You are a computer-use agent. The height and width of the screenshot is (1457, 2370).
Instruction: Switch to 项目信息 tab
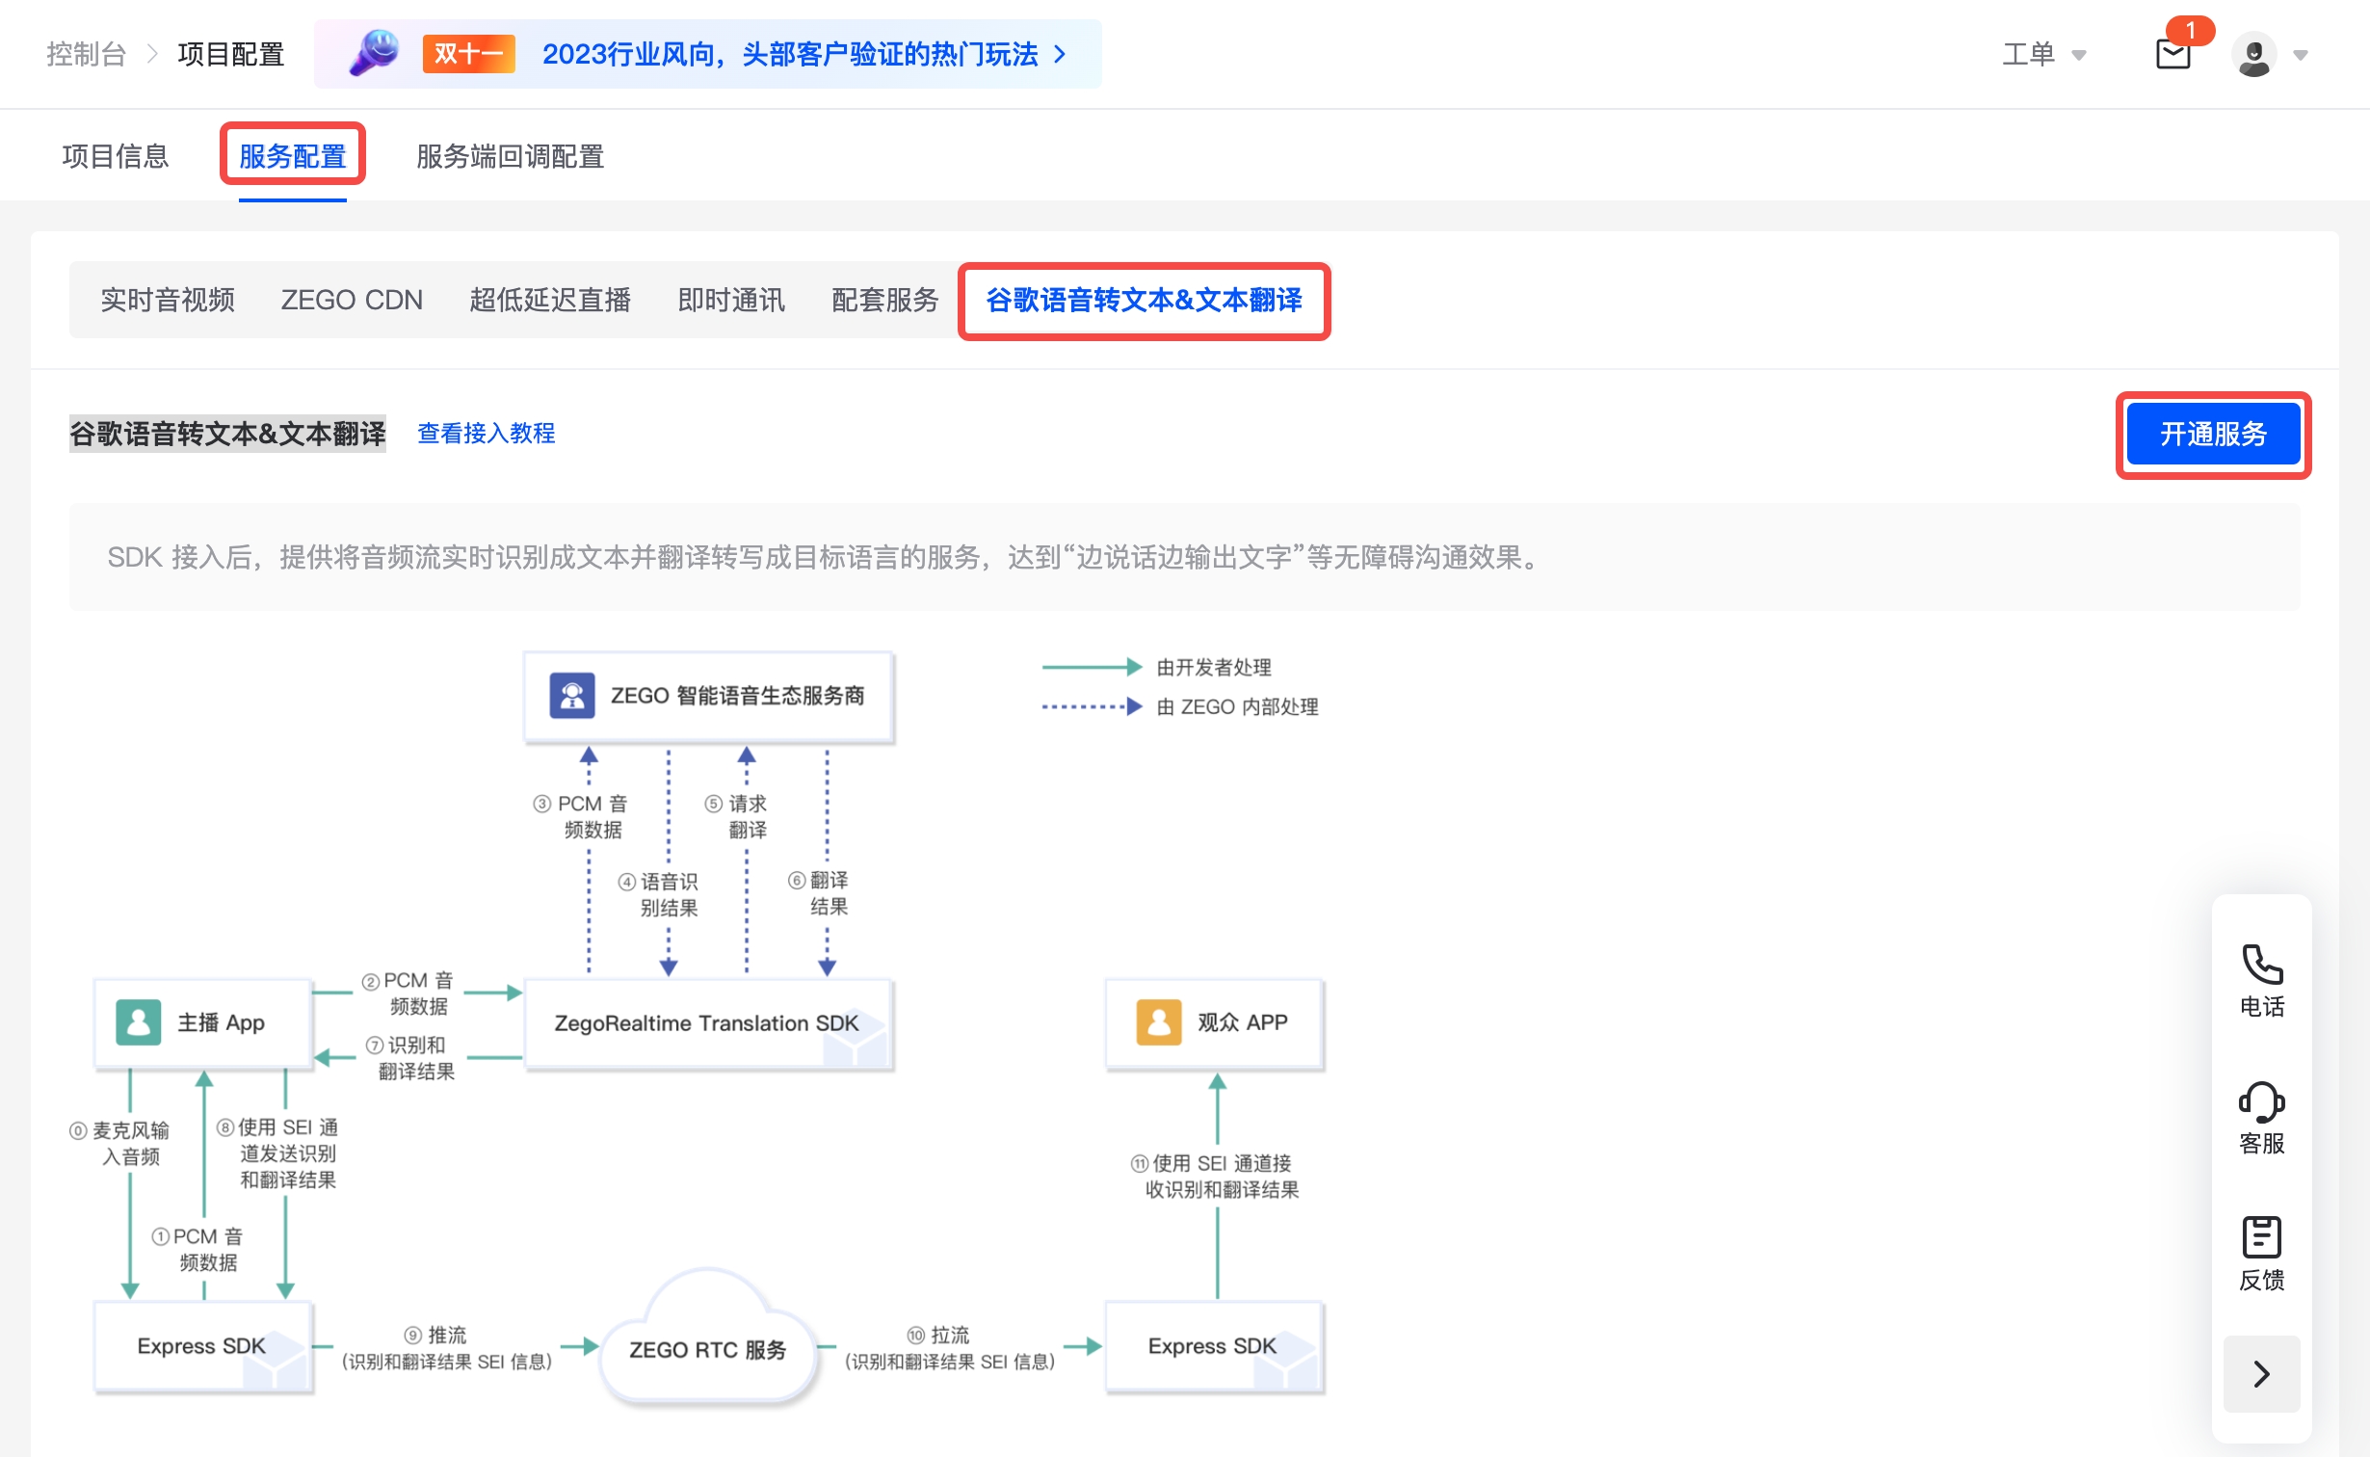tap(116, 155)
